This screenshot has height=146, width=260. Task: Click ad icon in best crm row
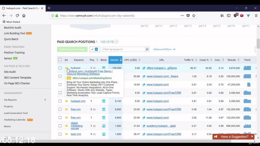tap(66, 134)
